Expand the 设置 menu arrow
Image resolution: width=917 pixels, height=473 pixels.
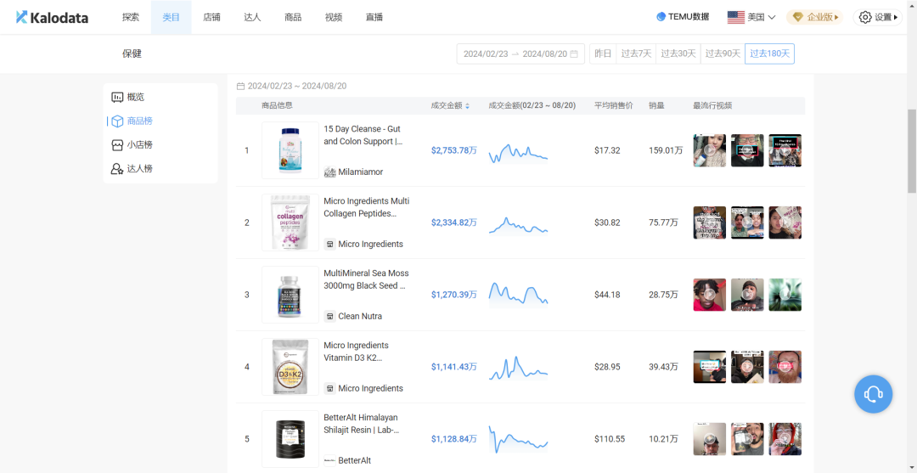click(x=896, y=18)
